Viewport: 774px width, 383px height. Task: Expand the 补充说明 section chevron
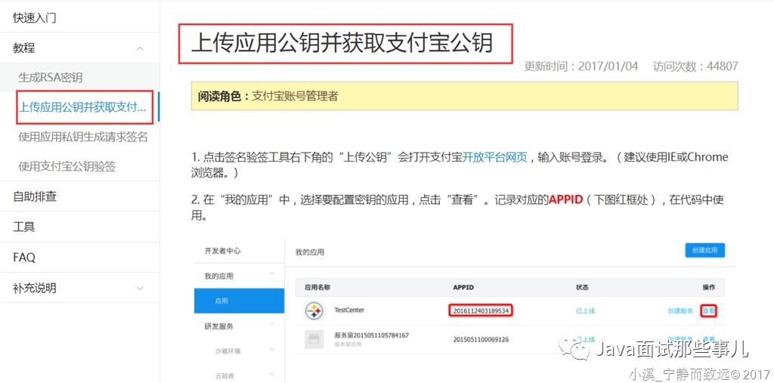[140, 288]
